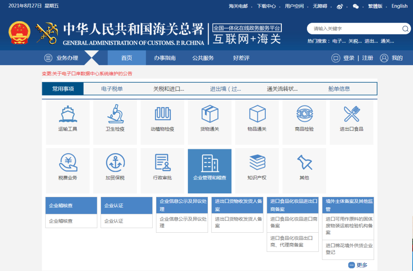Open the red 电子口岸 maintenance notice
Viewport: 413px width, 271px height.
[87, 73]
